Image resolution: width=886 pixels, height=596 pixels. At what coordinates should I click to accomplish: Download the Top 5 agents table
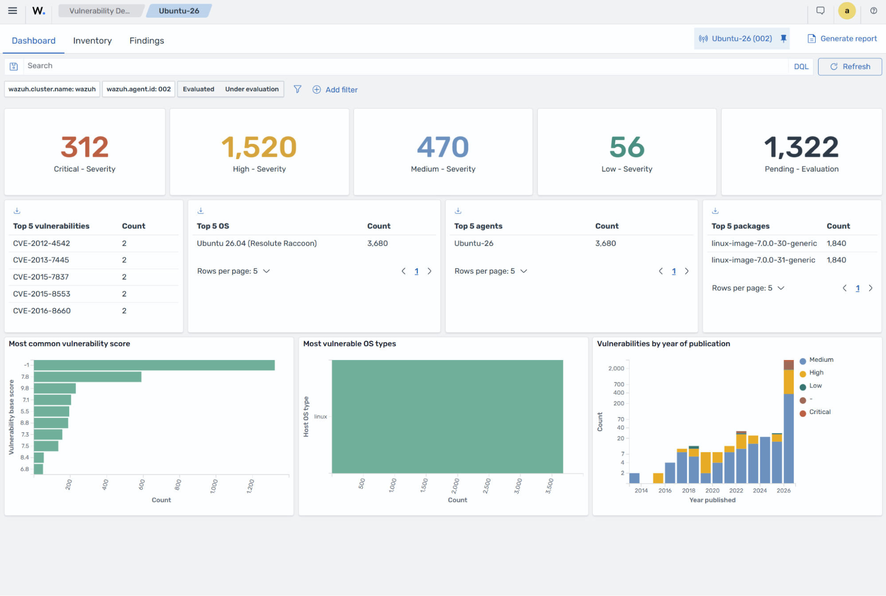(x=458, y=211)
